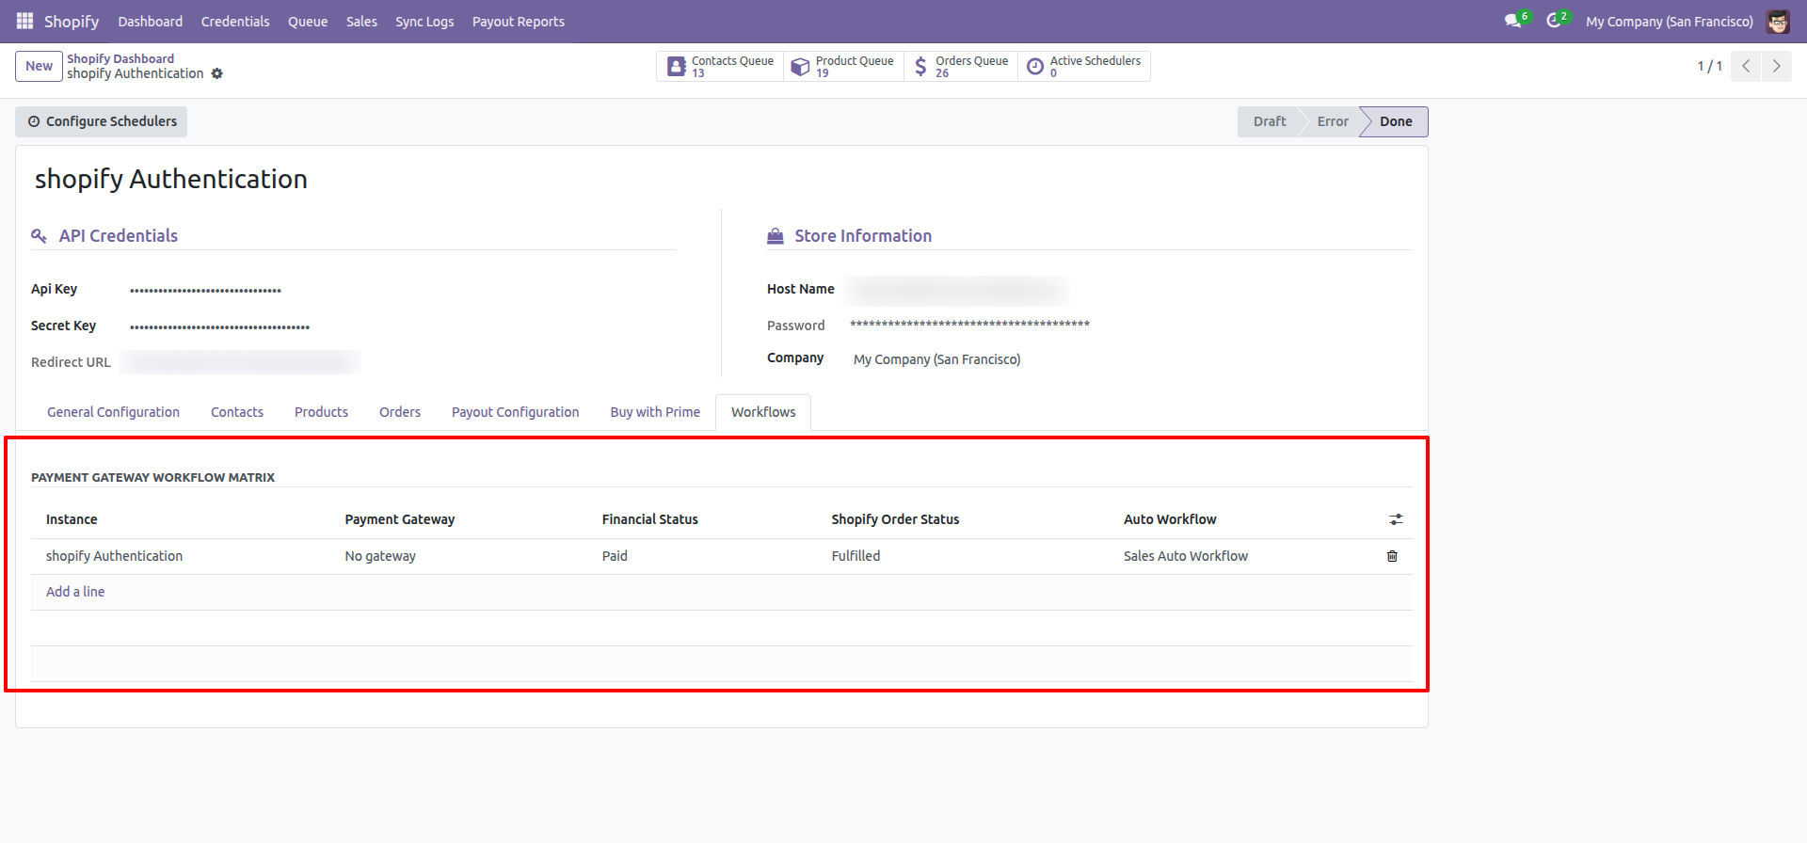The height and width of the screenshot is (843, 1807).
Task: Click the Fulfilled order status cell
Action: (856, 556)
